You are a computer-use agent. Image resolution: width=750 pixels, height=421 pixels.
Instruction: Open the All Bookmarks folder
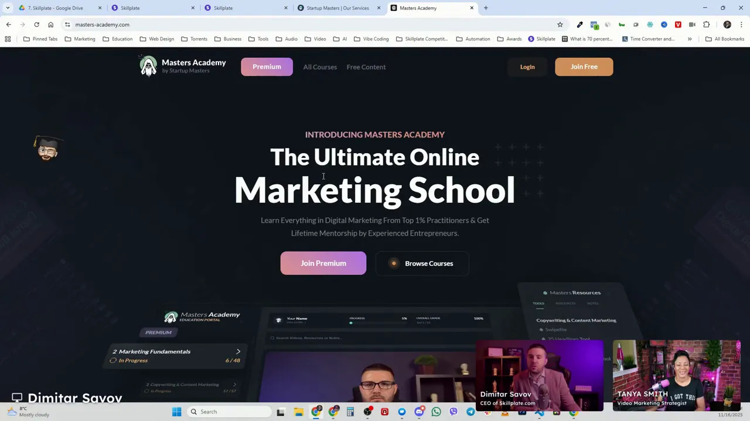[x=725, y=39]
